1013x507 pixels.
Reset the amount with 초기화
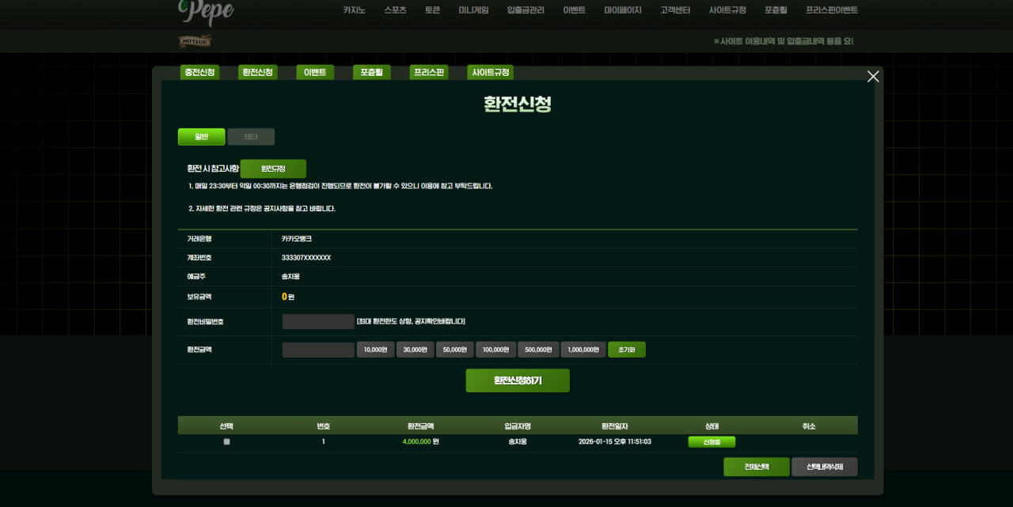[x=626, y=350]
